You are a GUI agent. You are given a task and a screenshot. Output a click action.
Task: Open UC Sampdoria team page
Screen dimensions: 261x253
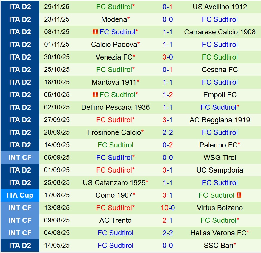(220, 170)
